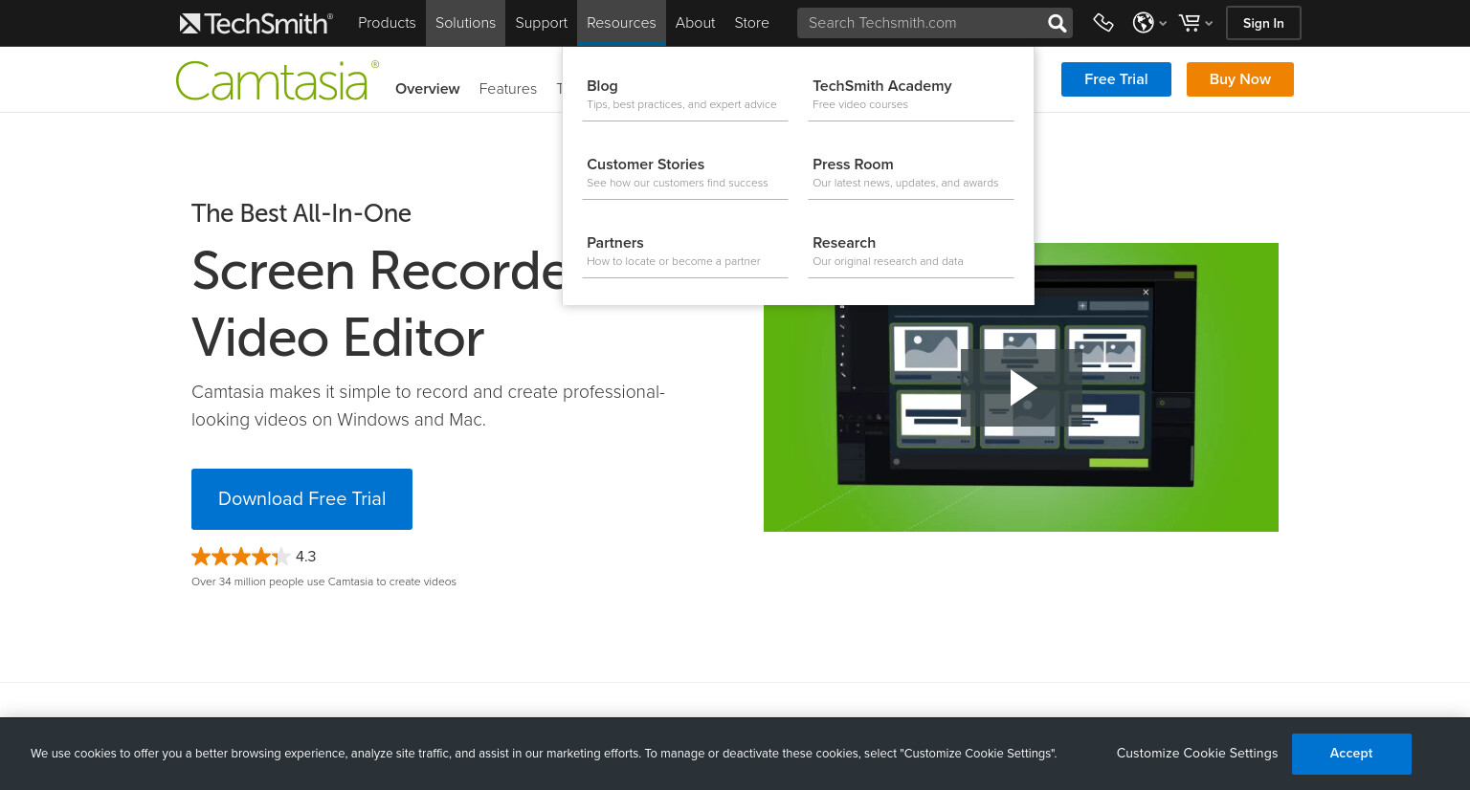Open the Products menu
Image resolution: width=1470 pixels, height=790 pixels.
pyautogui.click(x=387, y=23)
